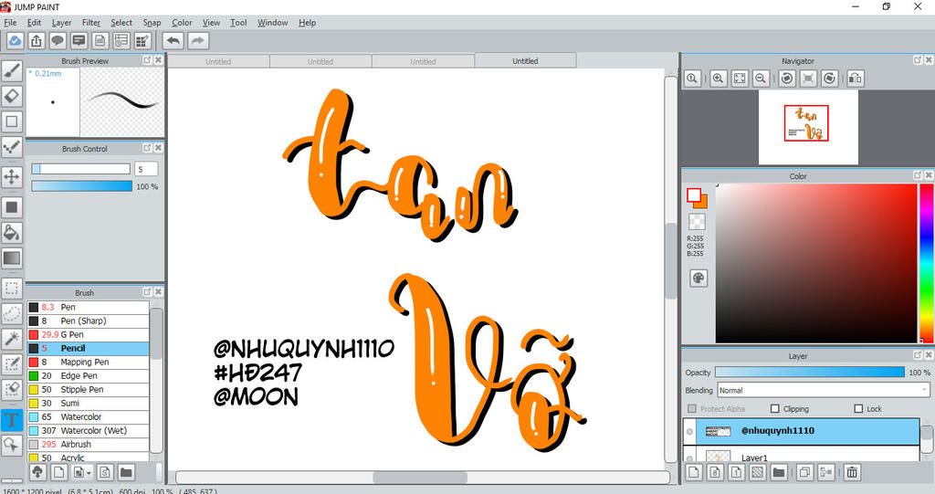
Task: Zoom out using Navigator magnifier minus
Action: [x=761, y=79]
